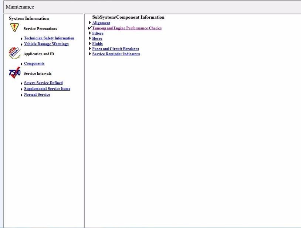
Task: Click the Fuses and Circuit Breakers link
Action: (115, 49)
